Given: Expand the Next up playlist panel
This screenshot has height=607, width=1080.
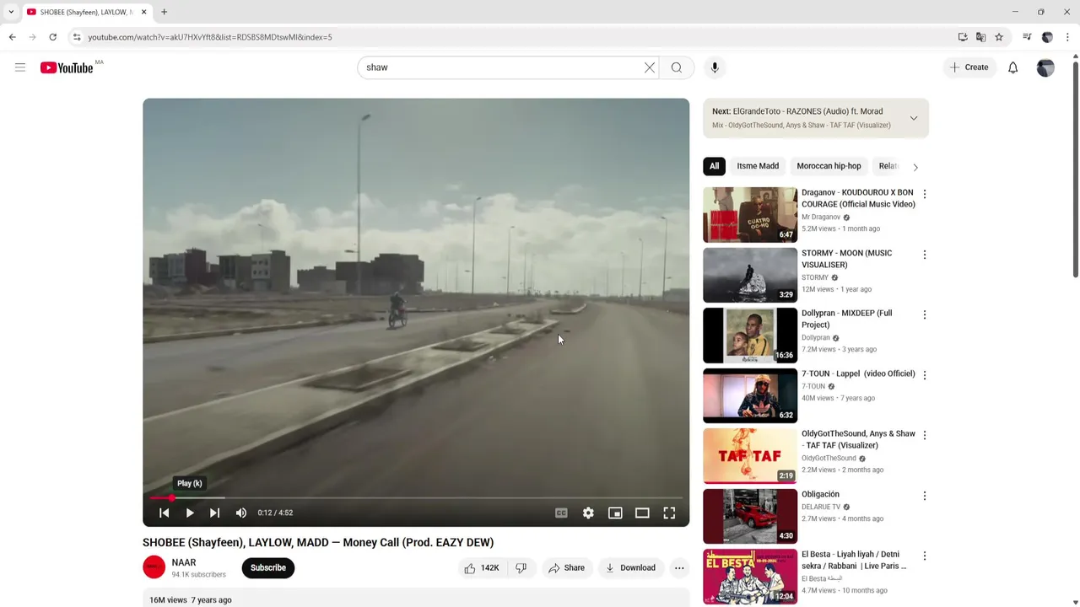Looking at the screenshot, I should 914,118.
